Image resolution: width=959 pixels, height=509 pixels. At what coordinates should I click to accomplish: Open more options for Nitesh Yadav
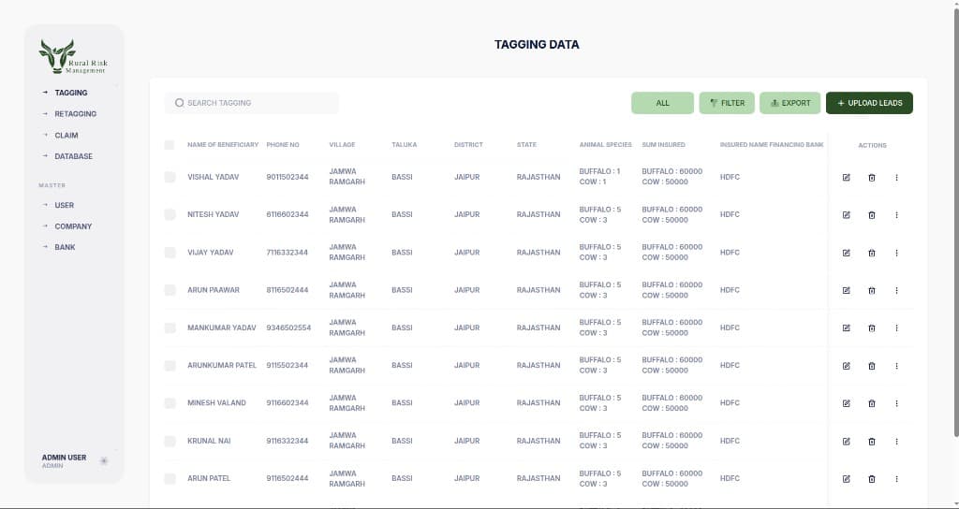click(x=896, y=215)
